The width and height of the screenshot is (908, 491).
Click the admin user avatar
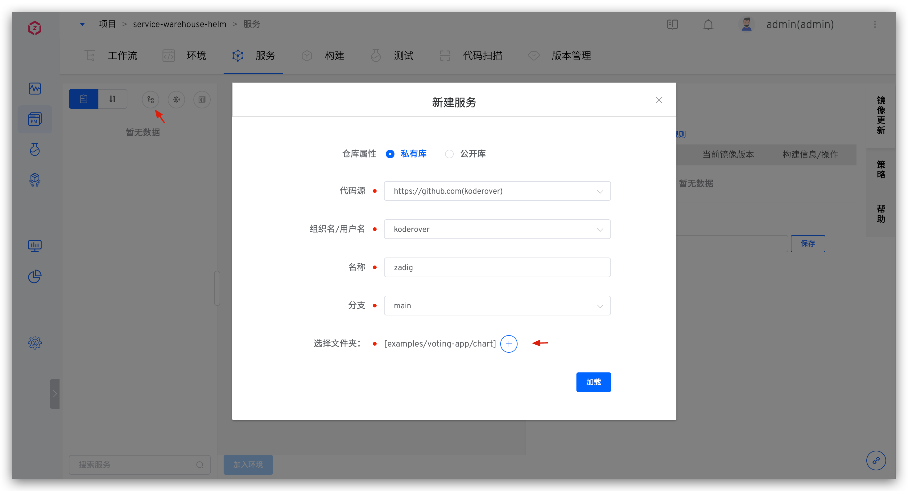[746, 24]
